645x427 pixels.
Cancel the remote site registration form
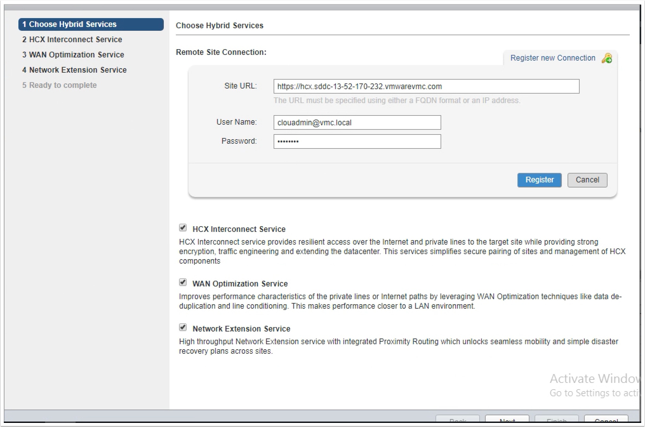[x=587, y=180]
